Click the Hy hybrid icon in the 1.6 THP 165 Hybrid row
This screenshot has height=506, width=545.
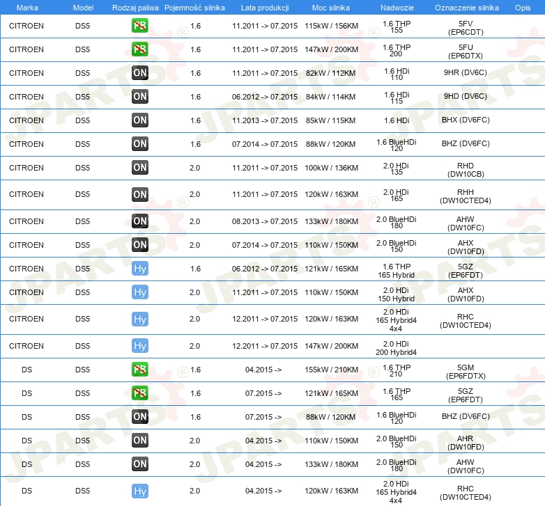click(x=139, y=269)
